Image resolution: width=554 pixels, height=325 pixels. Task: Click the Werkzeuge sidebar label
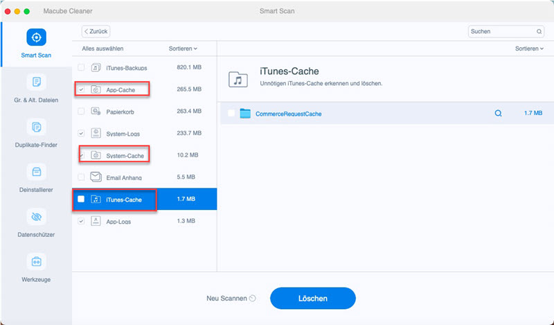[x=36, y=279]
